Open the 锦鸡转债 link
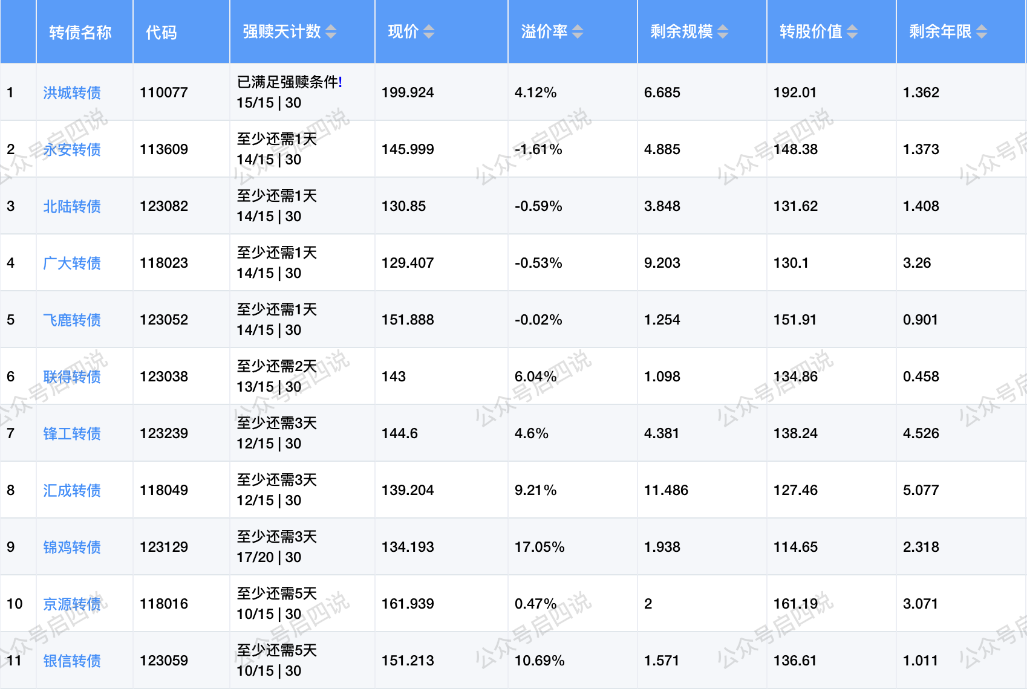 pos(72,547)
